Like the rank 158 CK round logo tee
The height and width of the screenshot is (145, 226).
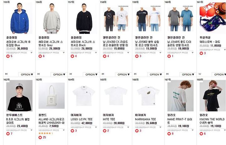click(x=105, y=56)
